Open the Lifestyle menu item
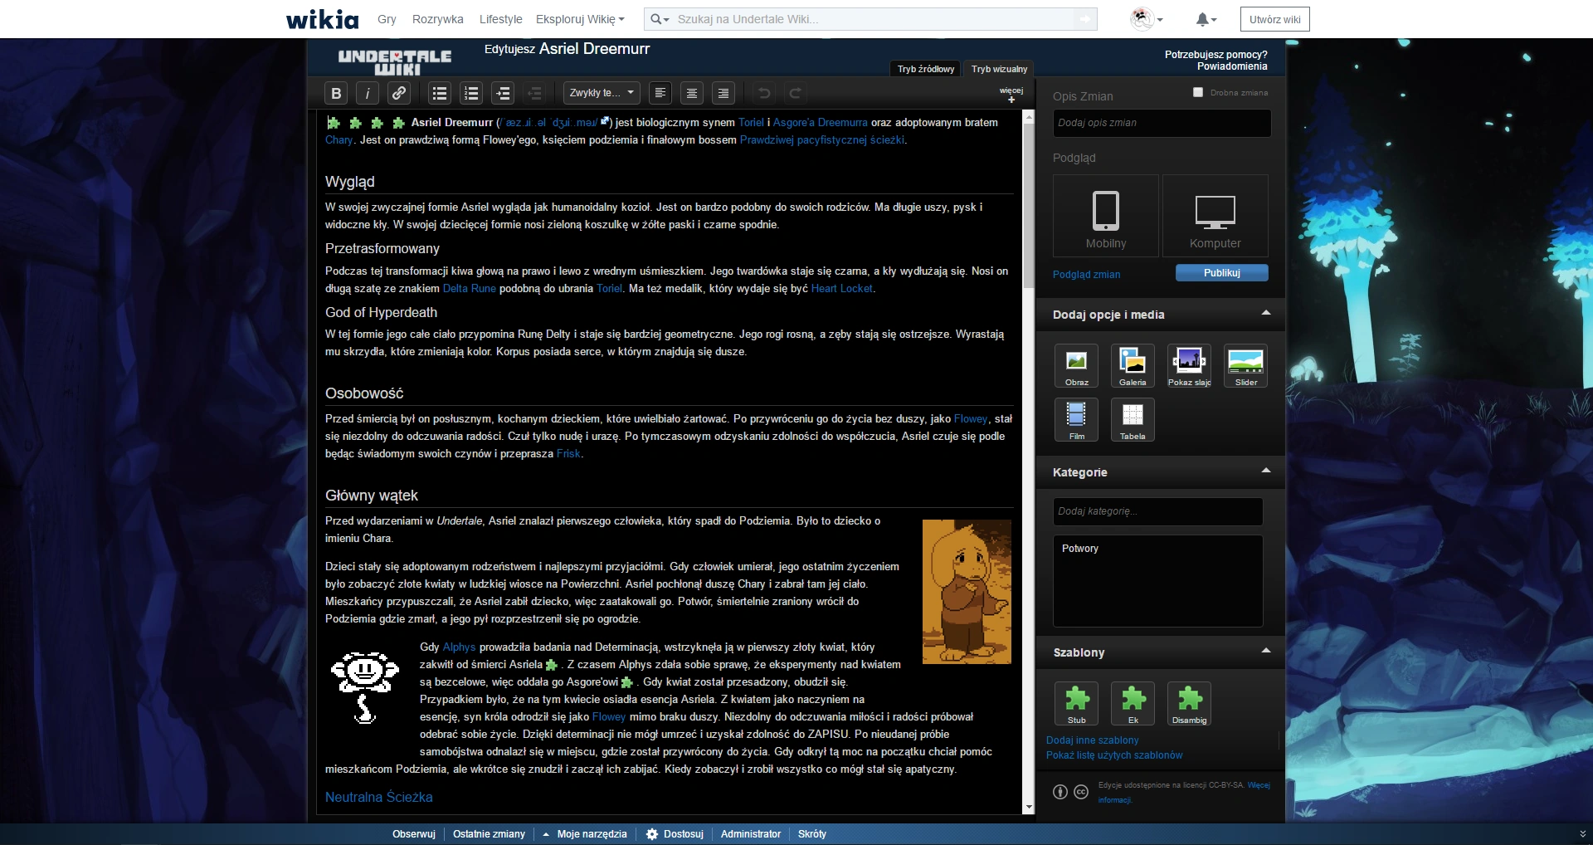Image resolution: width=1593 pixels, height=845 pixels. tap(501, 19)
